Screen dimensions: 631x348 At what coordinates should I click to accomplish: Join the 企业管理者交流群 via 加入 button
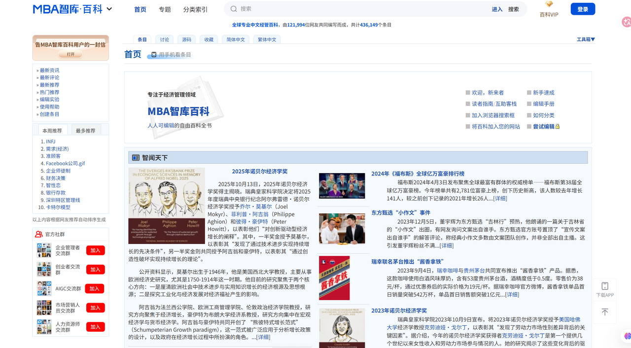[x=95, y=250]
